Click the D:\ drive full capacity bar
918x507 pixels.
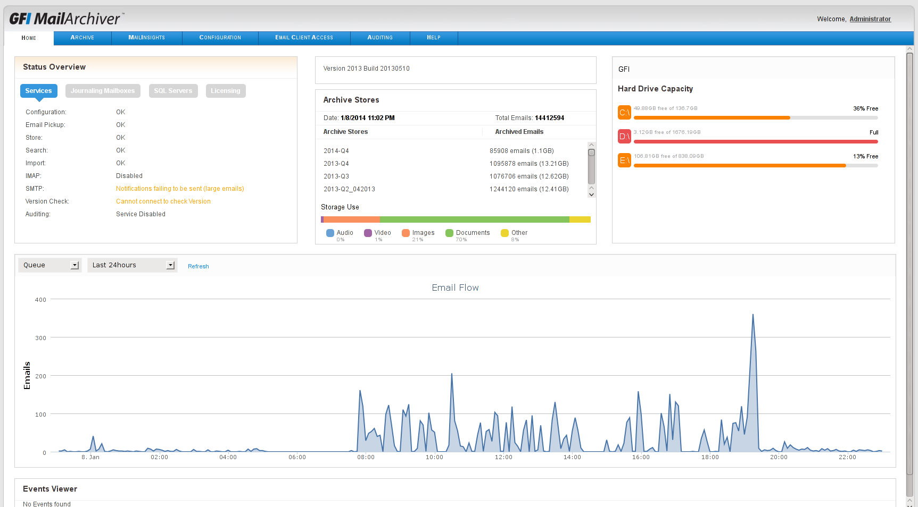click(756, 141)
